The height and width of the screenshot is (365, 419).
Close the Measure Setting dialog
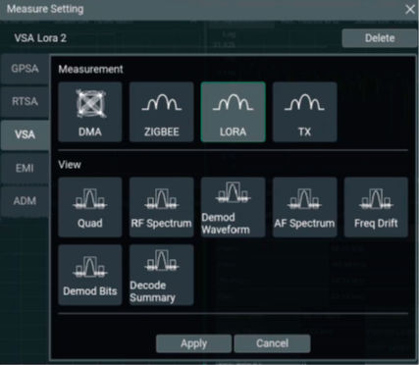pos(410,9)
